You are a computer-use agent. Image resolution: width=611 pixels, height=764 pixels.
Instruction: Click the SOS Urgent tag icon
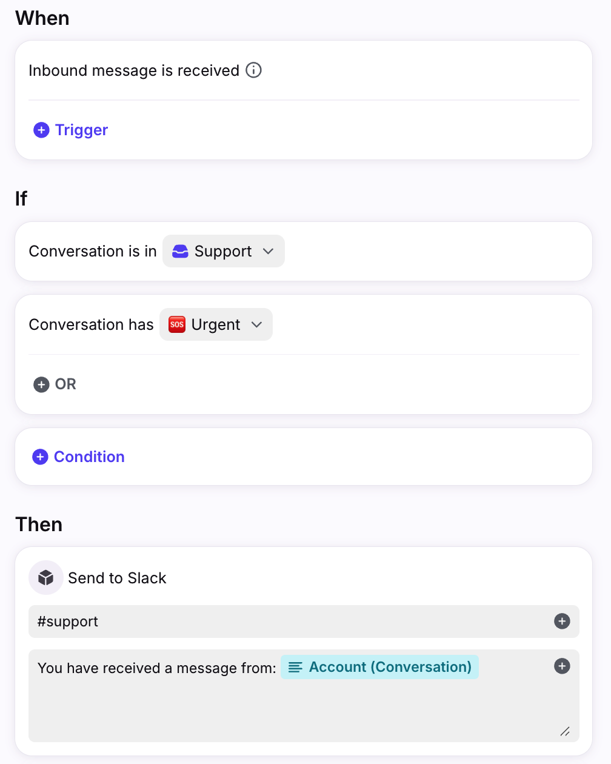(176, 325)
